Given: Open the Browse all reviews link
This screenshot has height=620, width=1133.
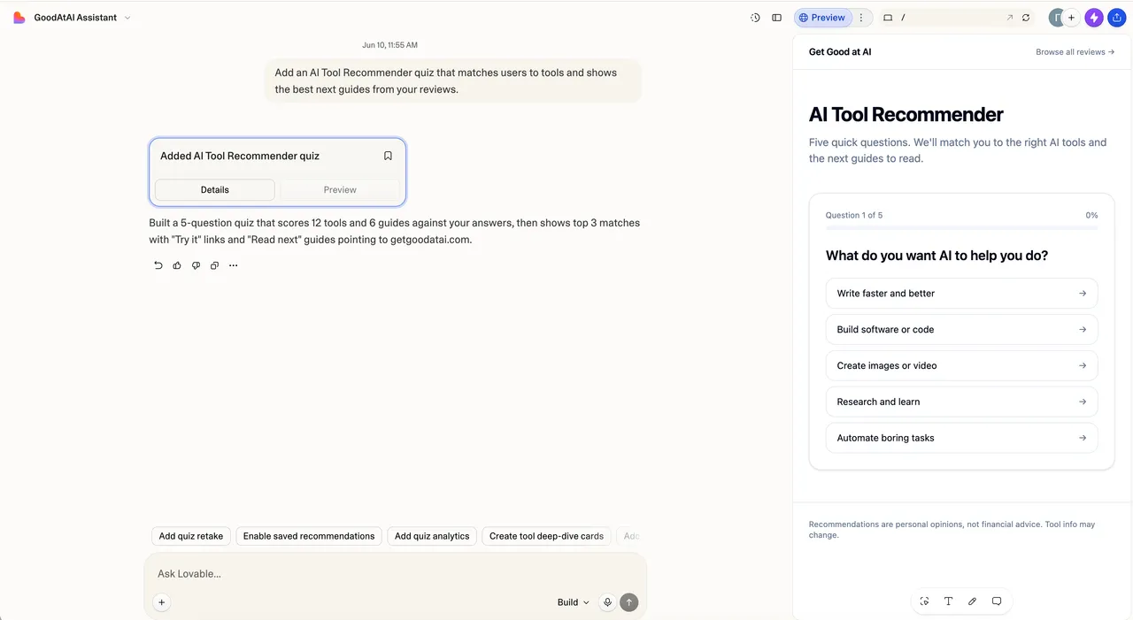Looking at the screenshot, I should [x=1075, y=52].
